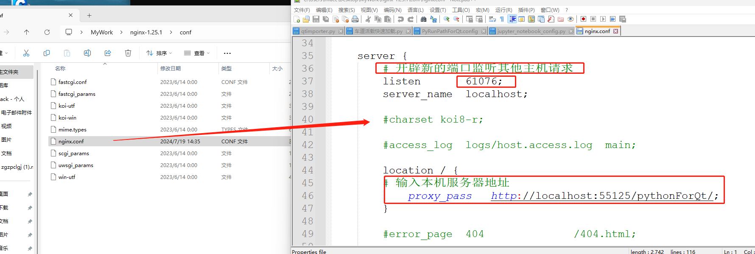Viewport: 755px width, 254px height.
Task: Click the Explorer Copy icon
Action: (x=47, y=53)
